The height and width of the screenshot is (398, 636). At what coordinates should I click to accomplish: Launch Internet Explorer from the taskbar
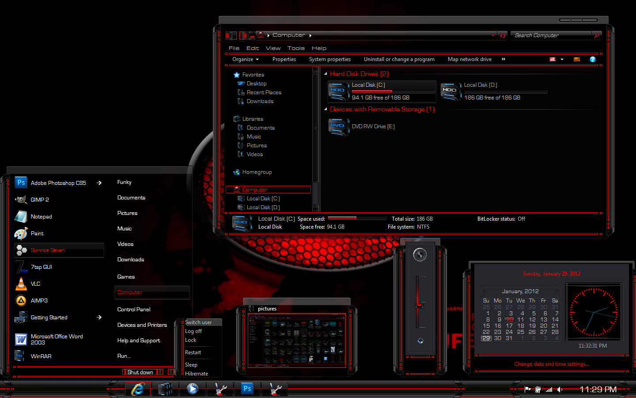coord(138,389)
